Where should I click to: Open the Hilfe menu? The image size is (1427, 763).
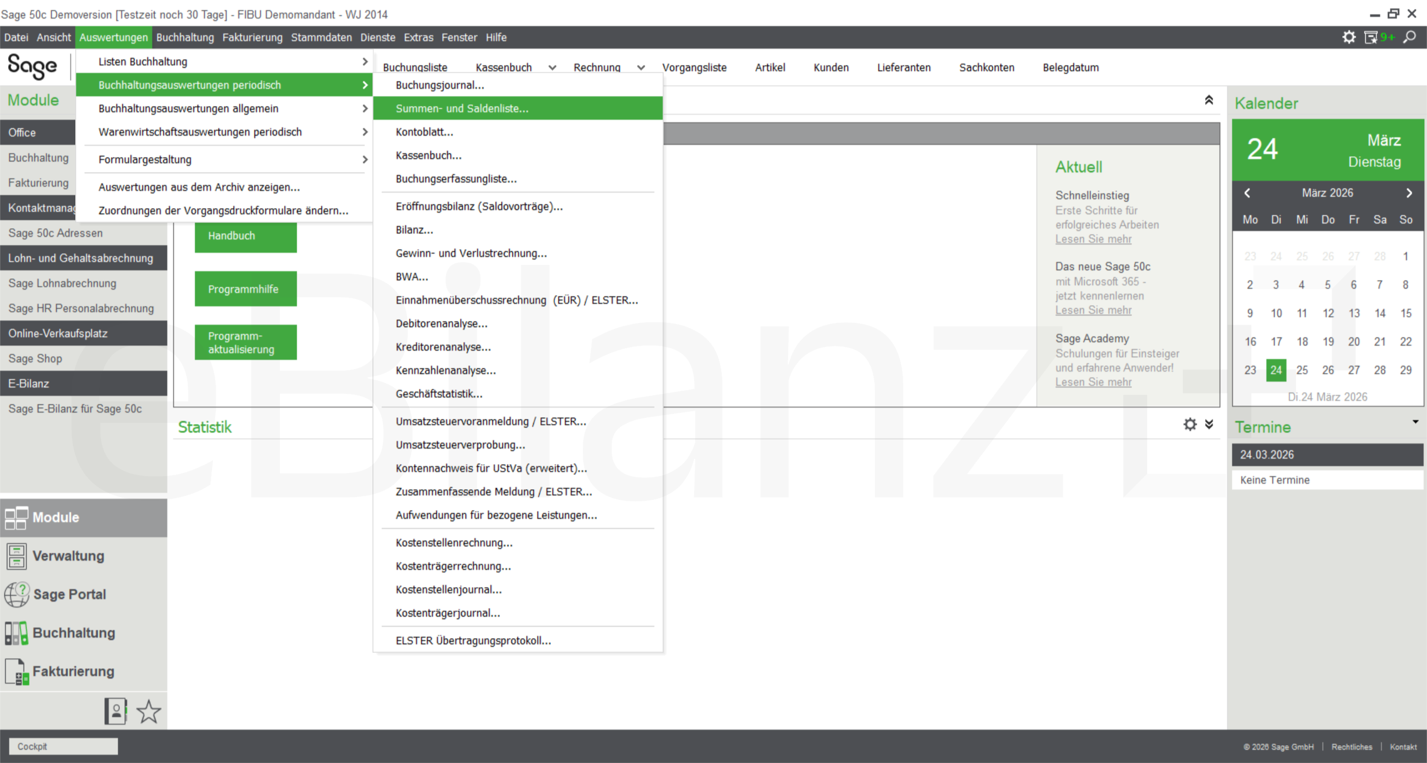pyautogui.click(x=496, y=37)
